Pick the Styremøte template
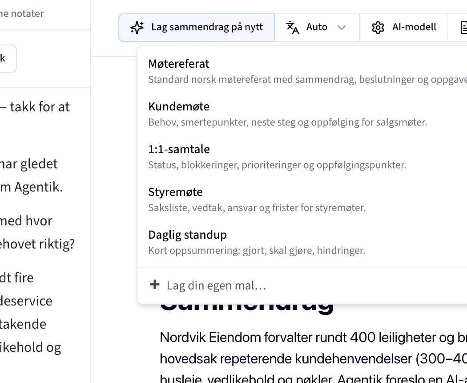The width and height of the screenshot is (467, 383). point(302,199)
